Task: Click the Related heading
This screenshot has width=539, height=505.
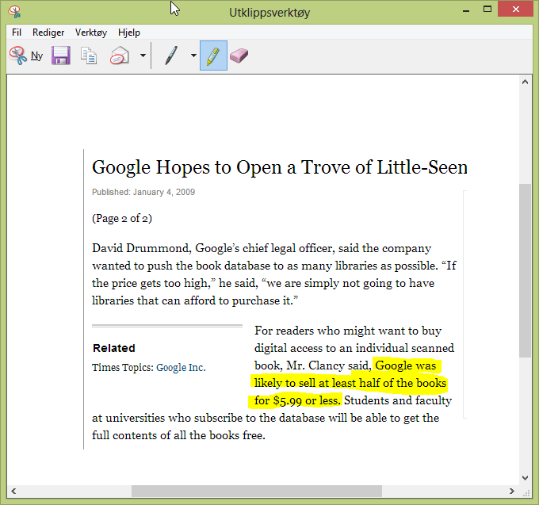Action: pyautogui.click(x=114, y=348)
